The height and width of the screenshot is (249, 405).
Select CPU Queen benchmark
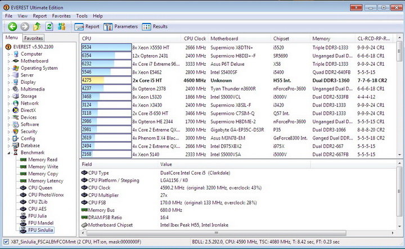40,188
